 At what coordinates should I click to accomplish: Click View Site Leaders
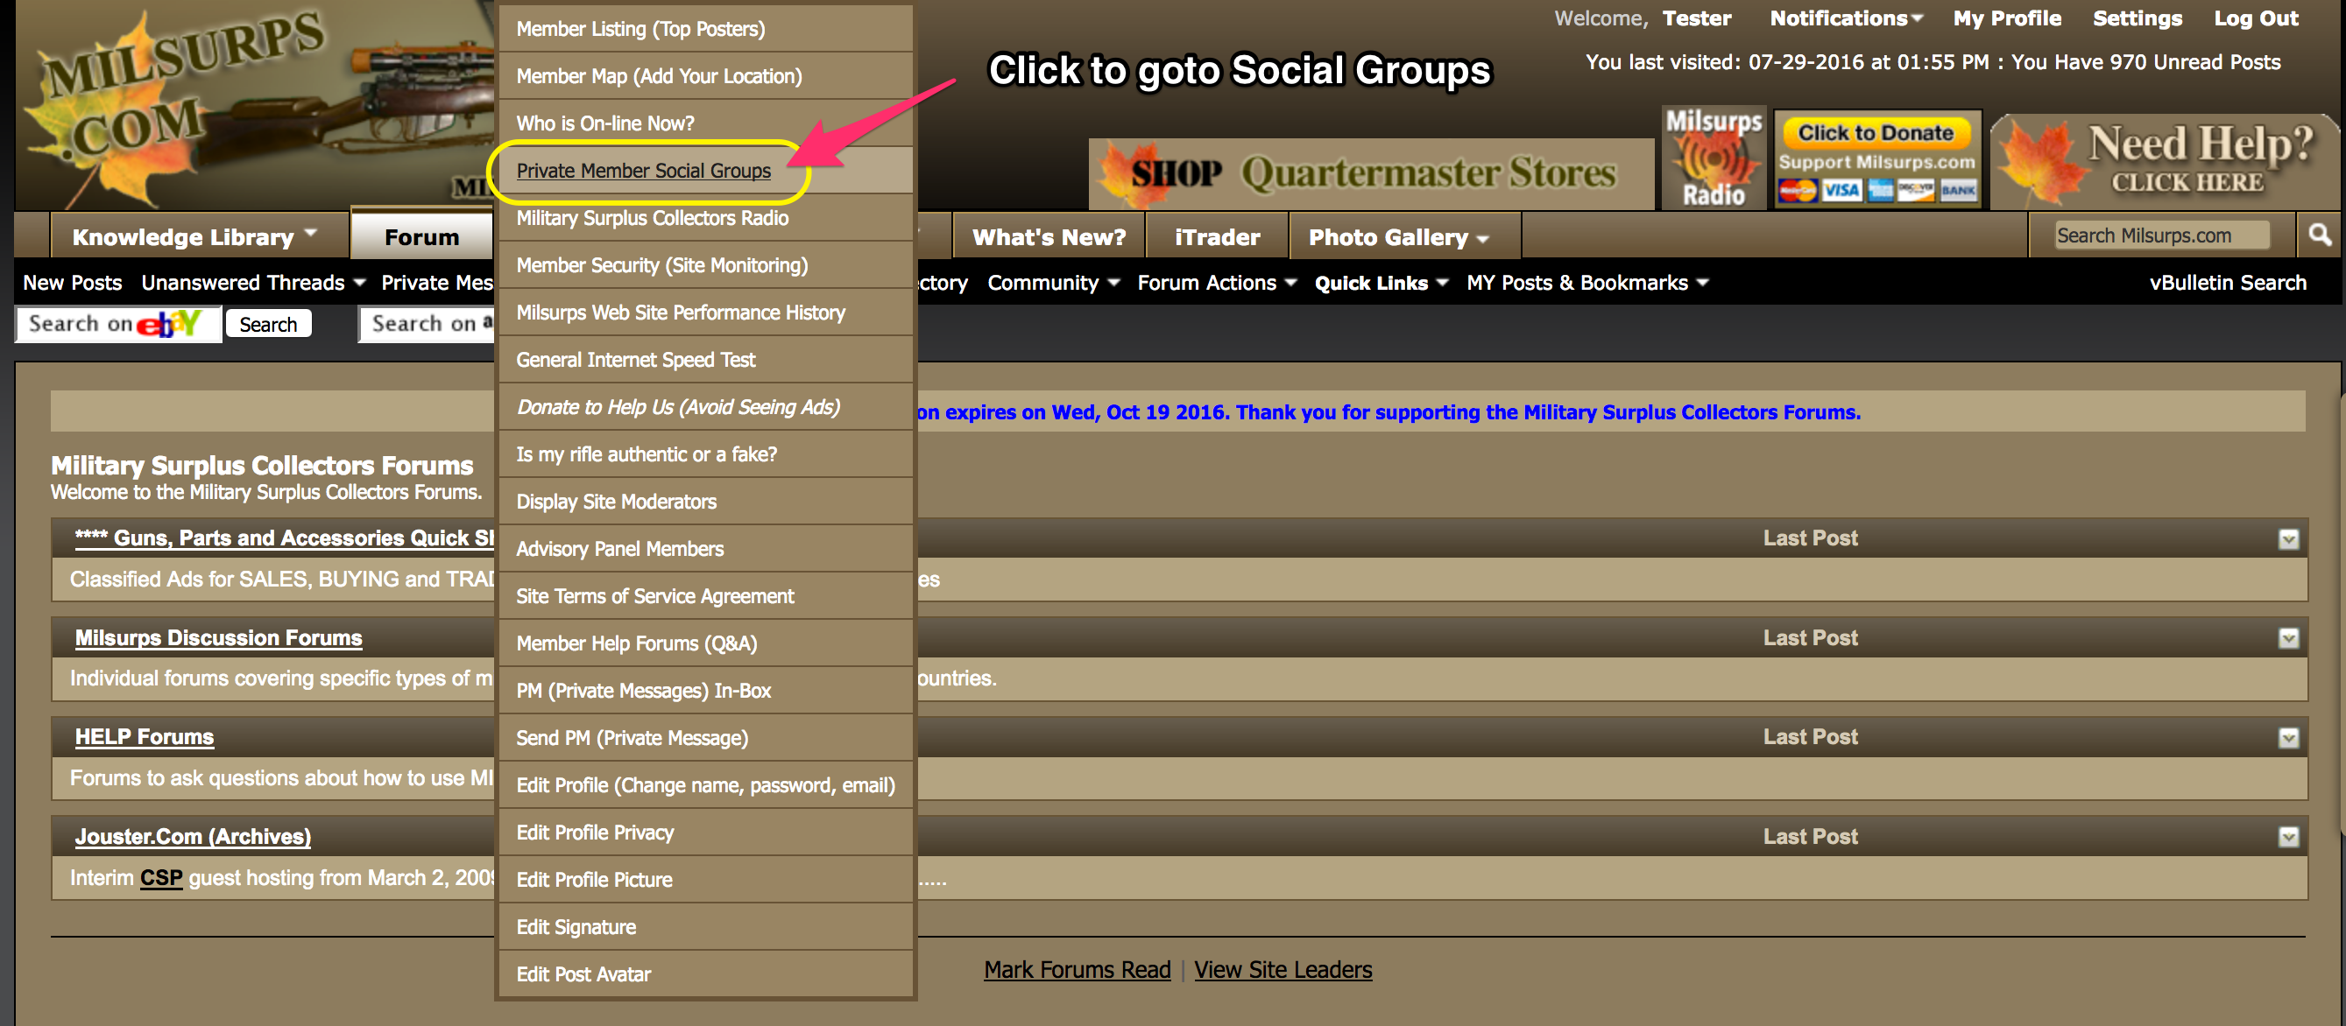tap(1283, 970)
